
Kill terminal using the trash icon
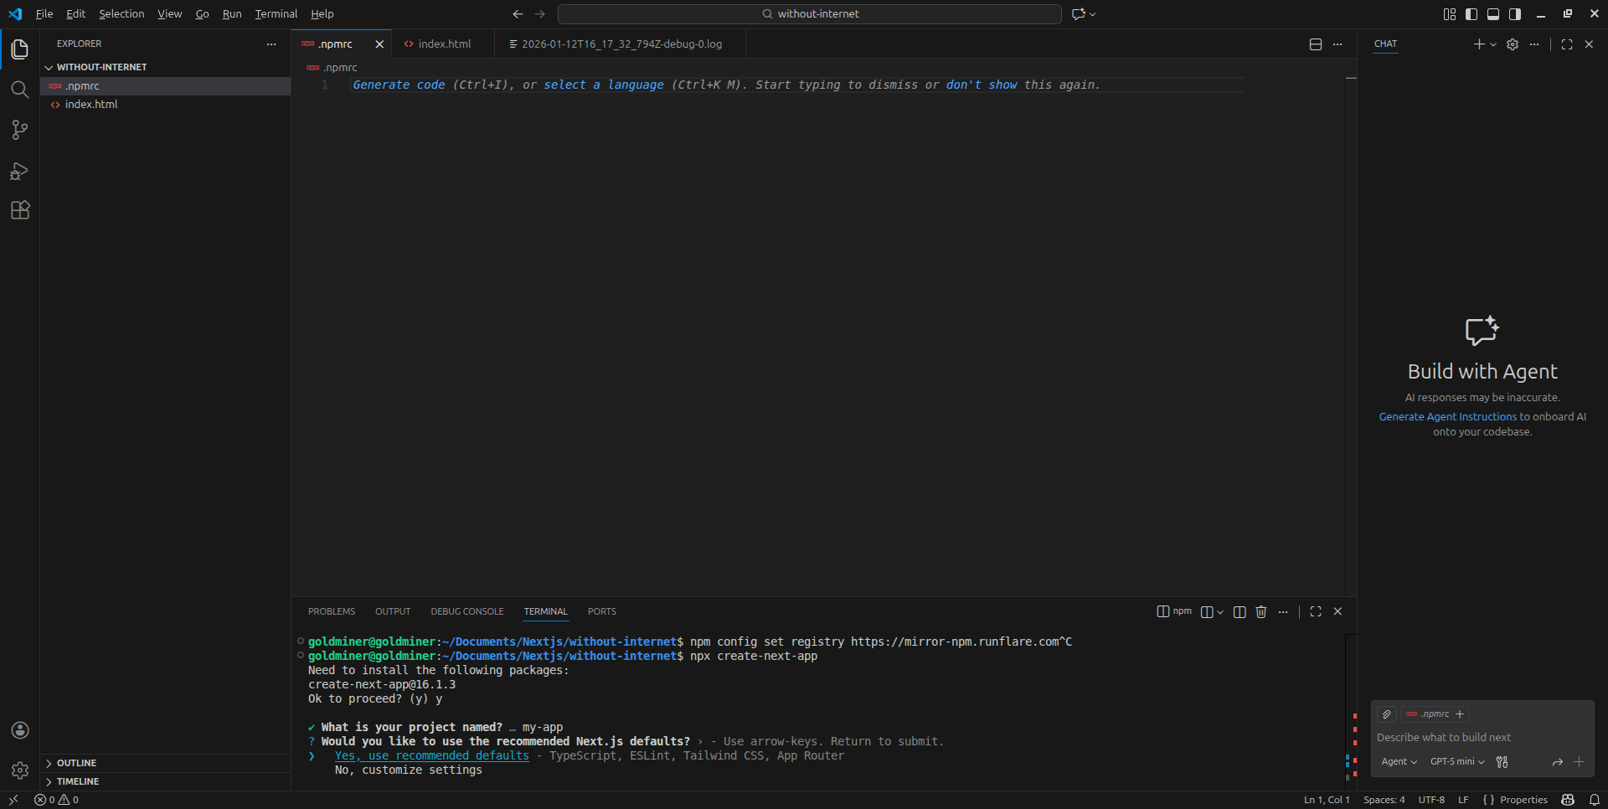click(x=1261, y=612)
